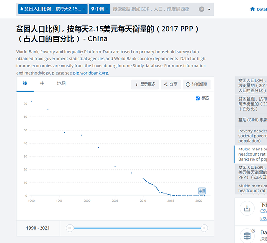Screen dimensions: 267x243
Task: Select the 基尼 (GINI) 系数 indicator
Action: tap(251, 120)
